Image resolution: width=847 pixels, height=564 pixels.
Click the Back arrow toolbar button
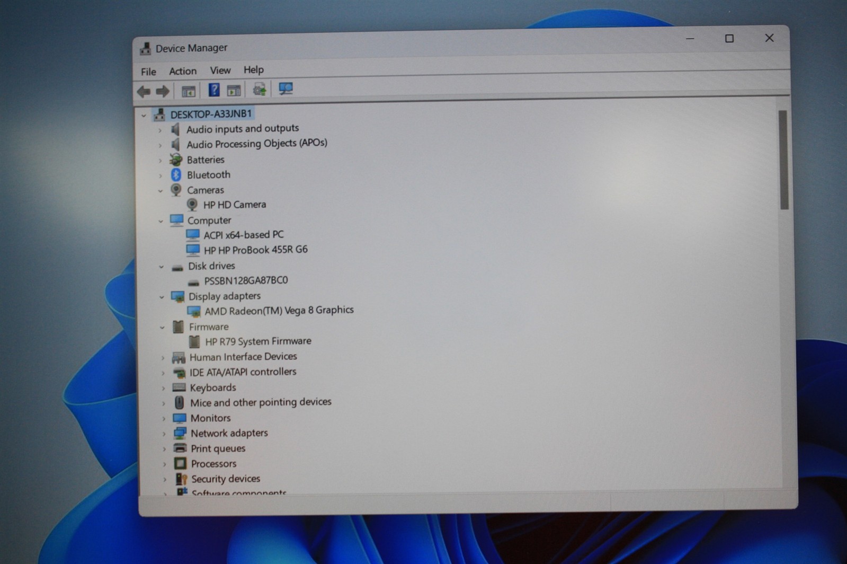coord(144,92)
